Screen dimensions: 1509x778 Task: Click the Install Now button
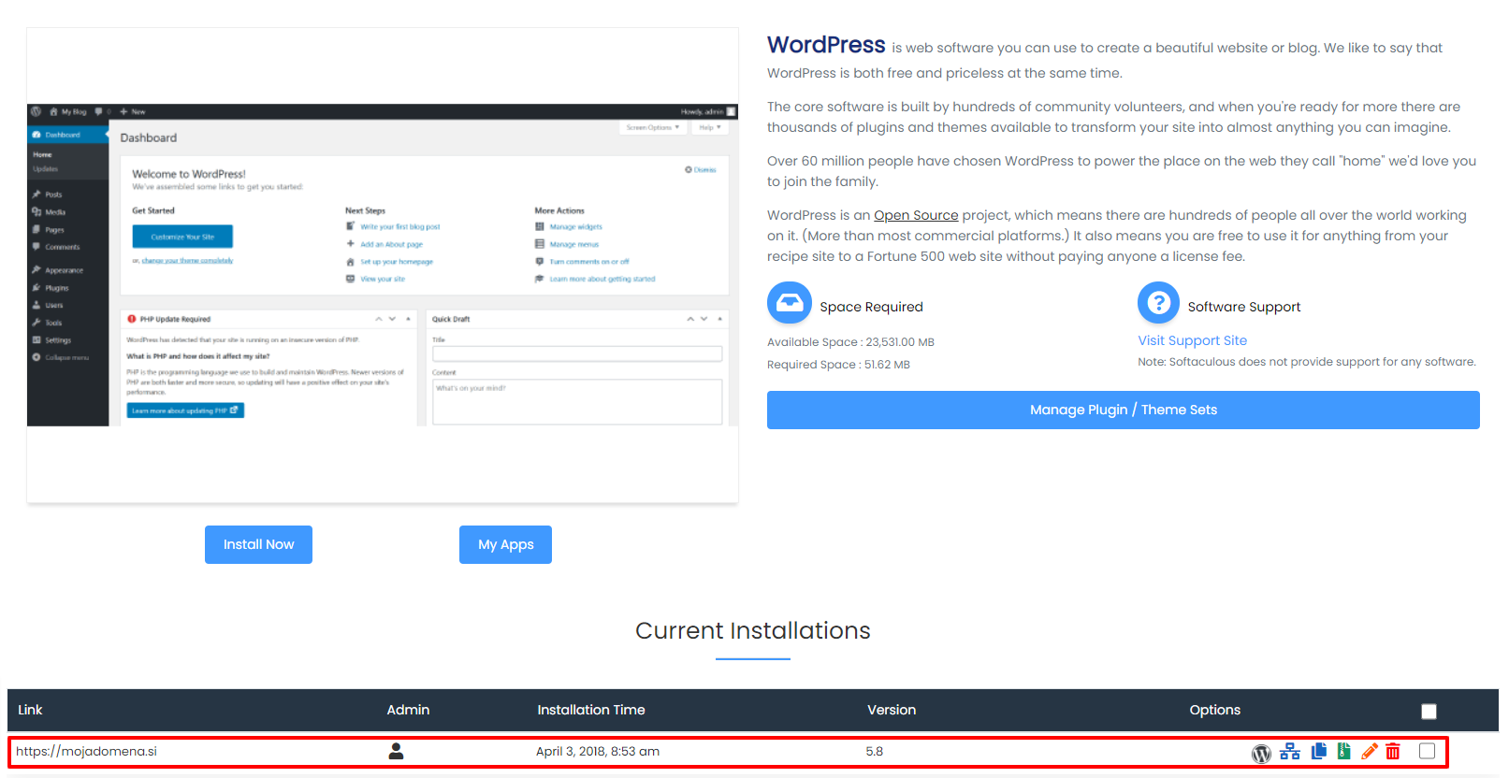coord(258,544)
